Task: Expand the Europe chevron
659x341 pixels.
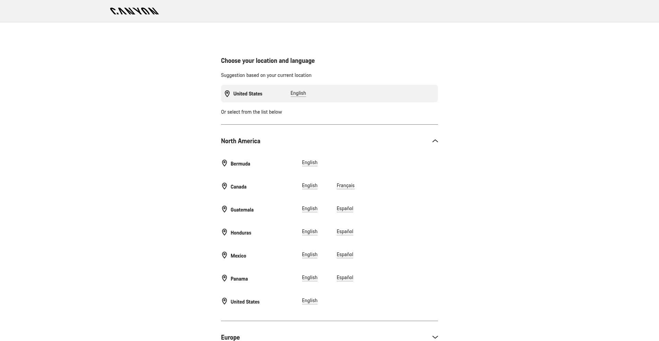Action: [435, 337]
